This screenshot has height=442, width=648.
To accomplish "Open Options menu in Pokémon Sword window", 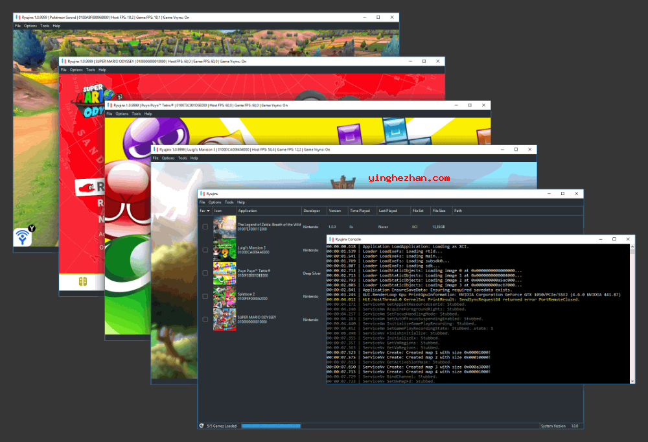I will 30,26.
